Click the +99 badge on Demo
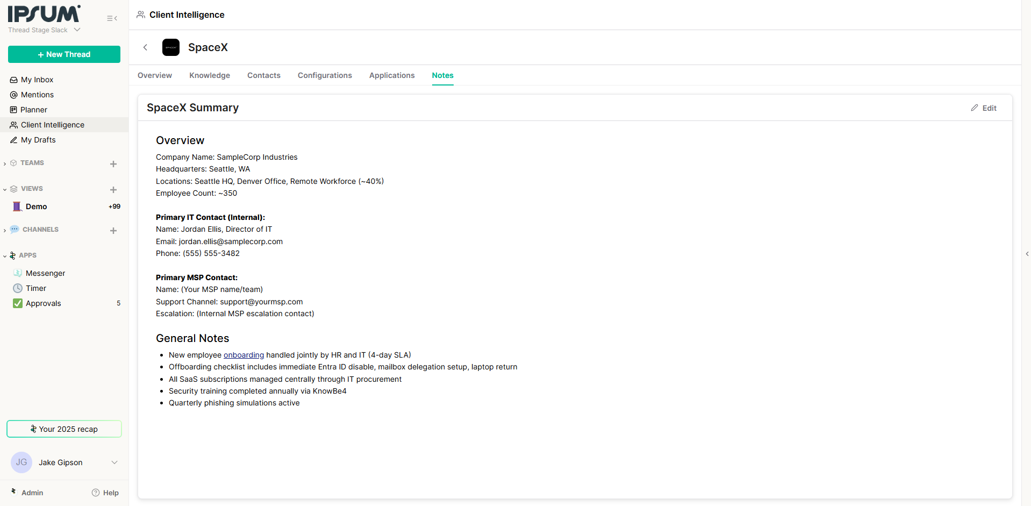Screen dimensions: 1031x506 click(x=114, y=206)
